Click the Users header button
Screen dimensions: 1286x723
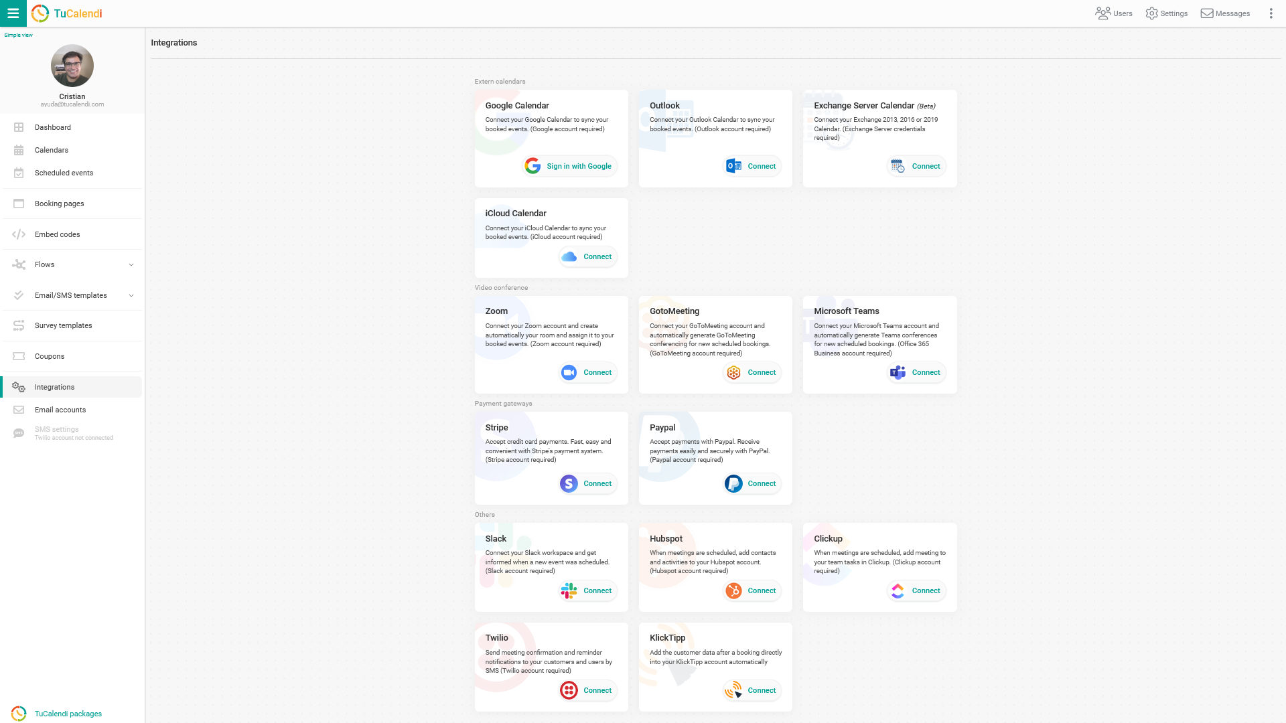pos(1114,13)
